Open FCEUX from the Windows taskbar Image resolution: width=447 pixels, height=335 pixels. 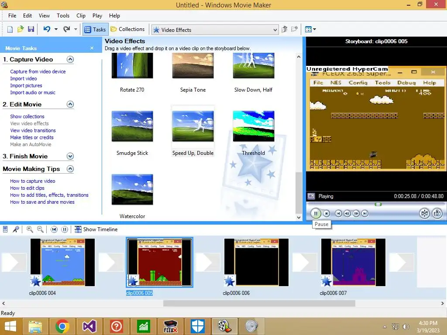tap(171, 326)
